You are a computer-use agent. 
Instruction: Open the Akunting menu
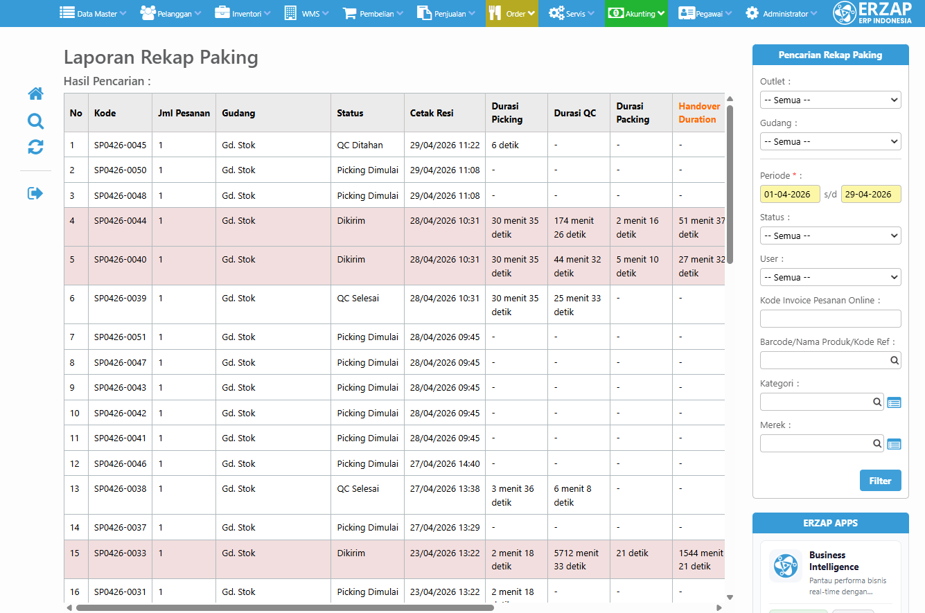click(636, 13)
